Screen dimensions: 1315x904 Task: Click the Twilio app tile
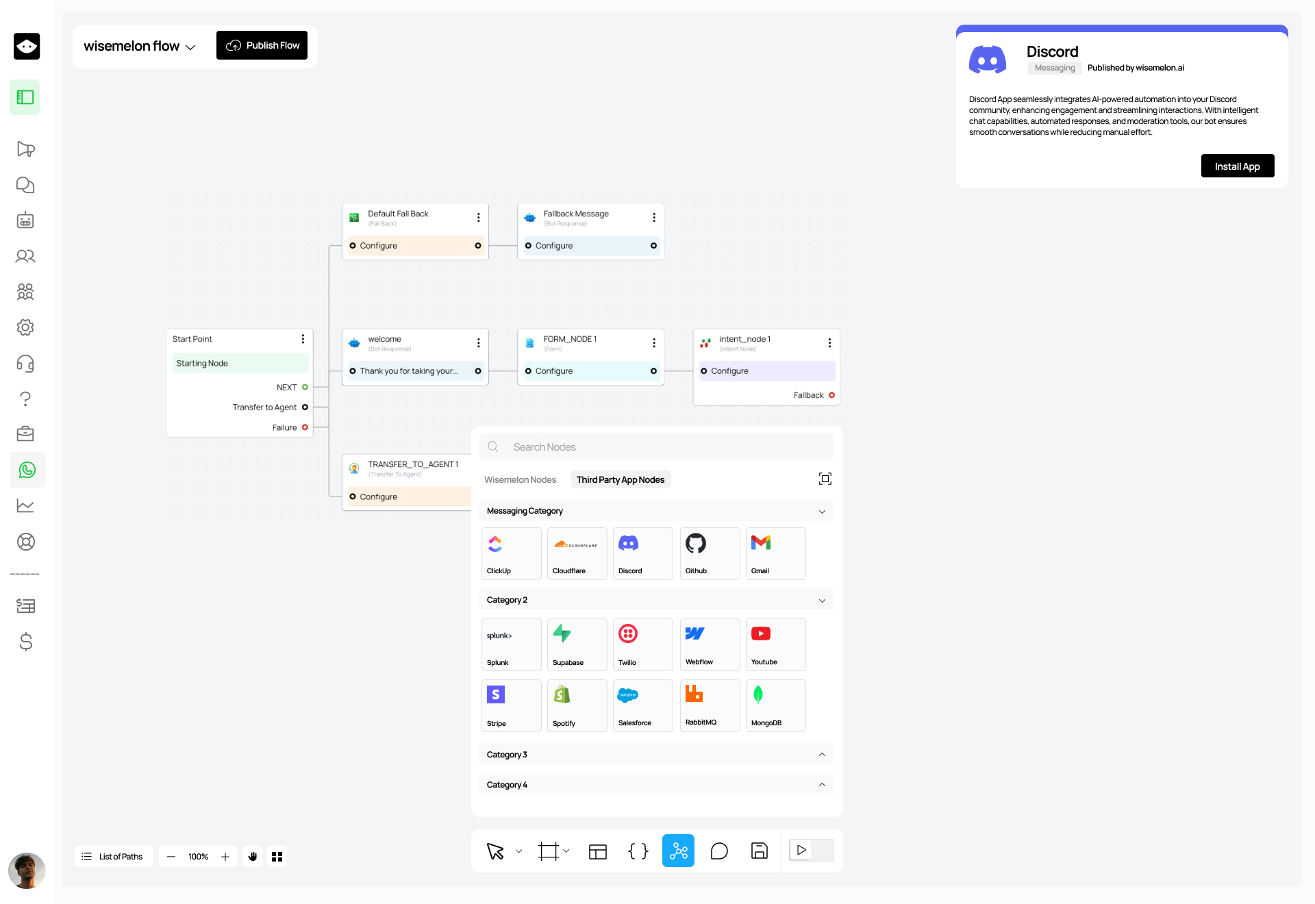(642, 644)
